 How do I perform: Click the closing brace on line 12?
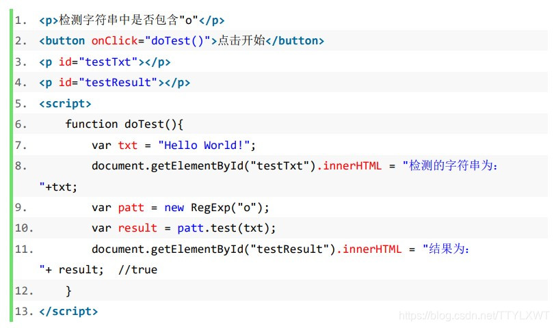[x=68, y=291]
